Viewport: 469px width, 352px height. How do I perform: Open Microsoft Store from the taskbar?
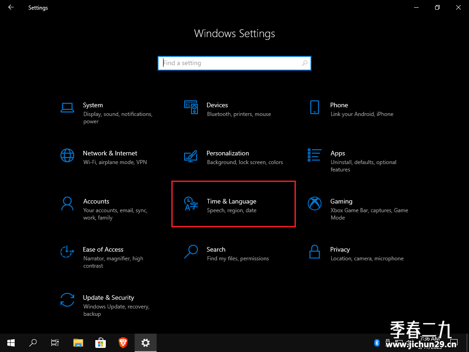click(x=100, y=343)
